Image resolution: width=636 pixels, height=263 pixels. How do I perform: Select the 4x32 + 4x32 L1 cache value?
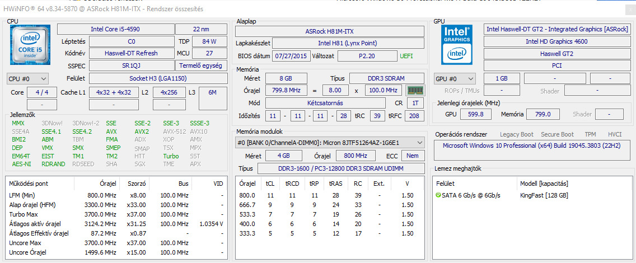[x=114, y=92]
